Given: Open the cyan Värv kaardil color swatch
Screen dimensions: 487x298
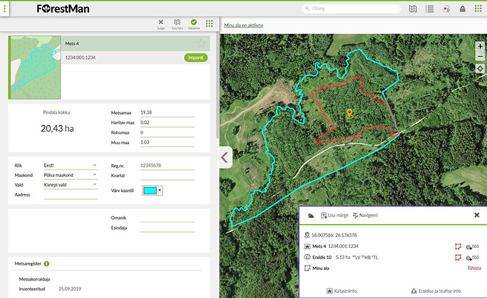Looking at the screenshot, I should (152, 190).
